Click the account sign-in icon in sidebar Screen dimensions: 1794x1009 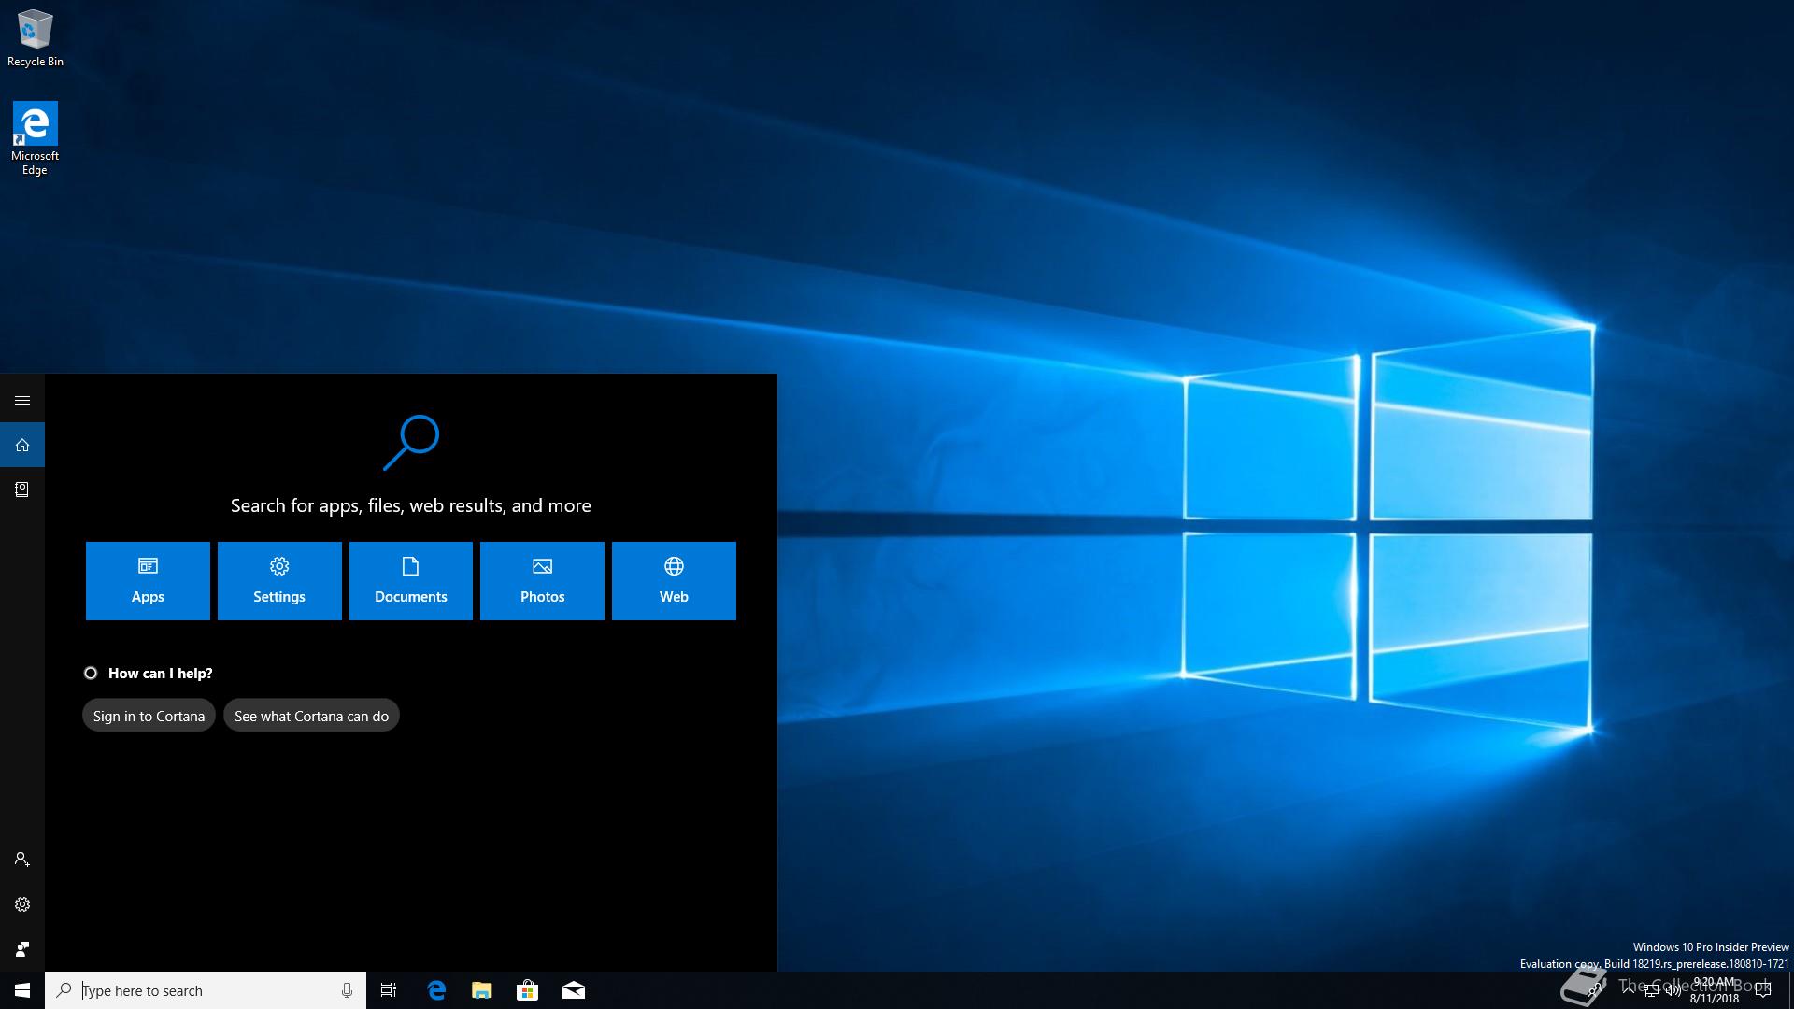22,860
